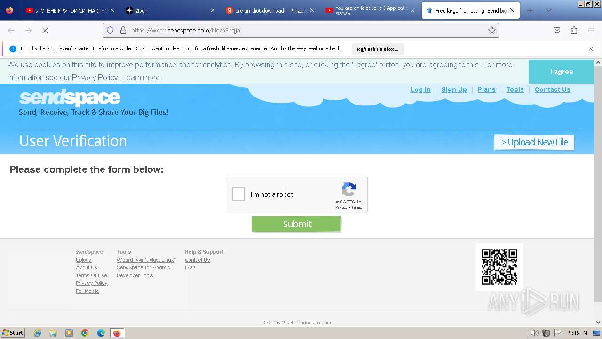Click the green Submit button

click(x=296, y=224)
